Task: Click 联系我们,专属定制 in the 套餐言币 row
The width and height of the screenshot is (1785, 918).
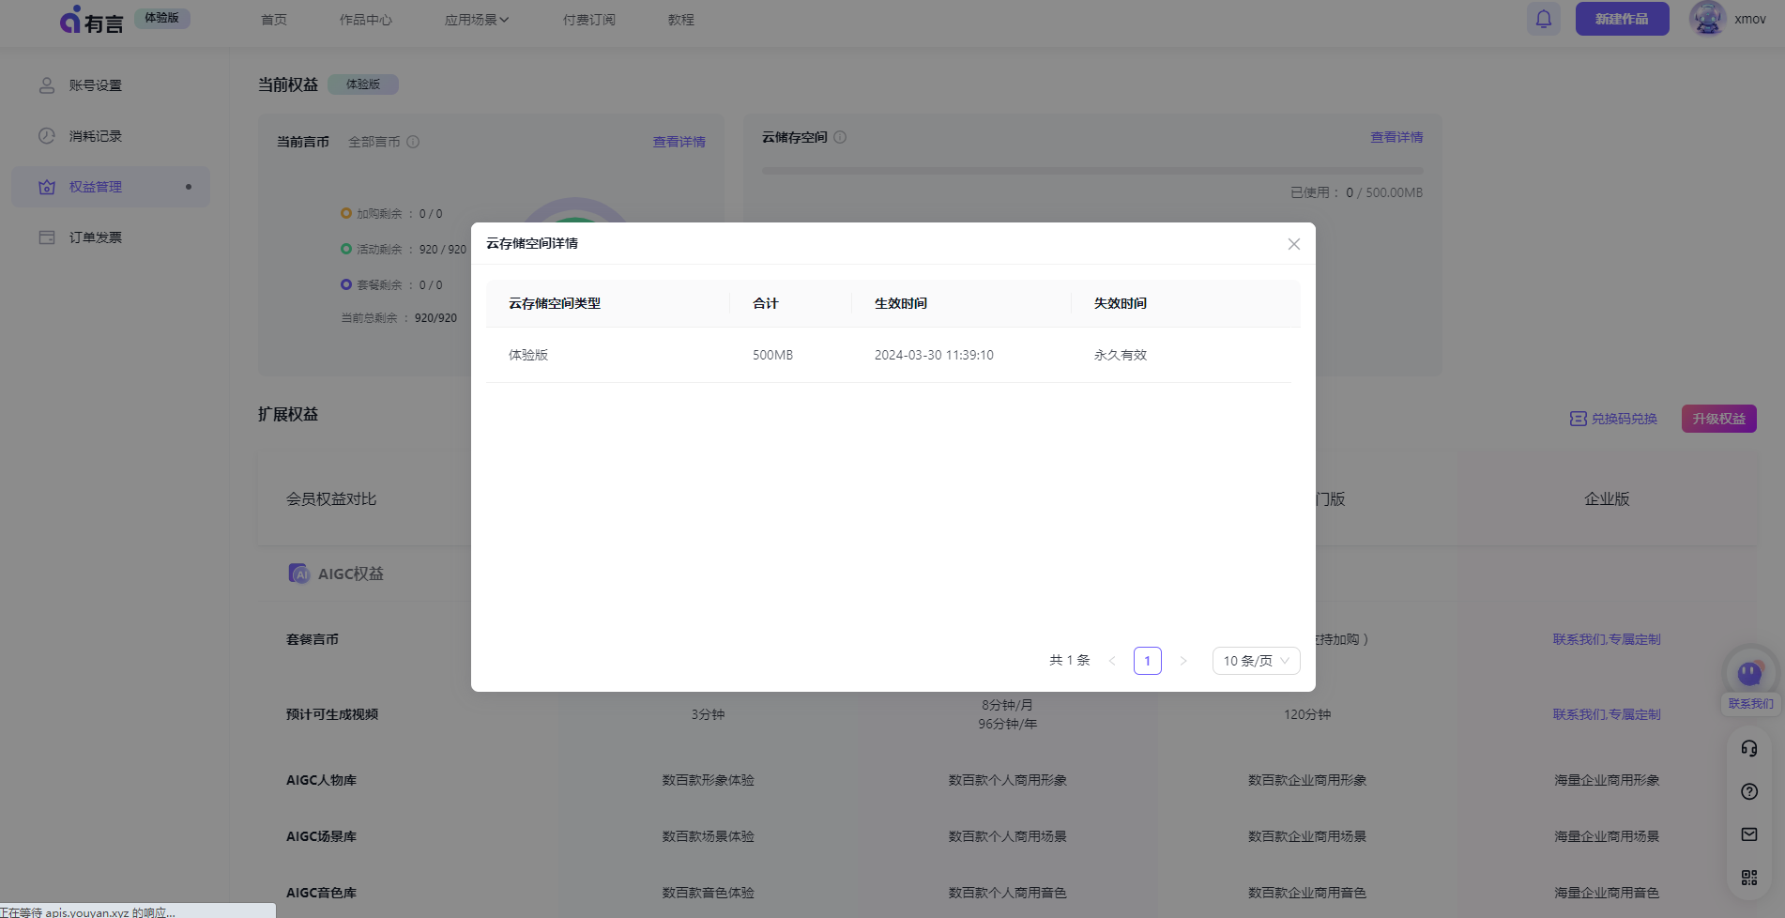Action: pos(1607,639)
